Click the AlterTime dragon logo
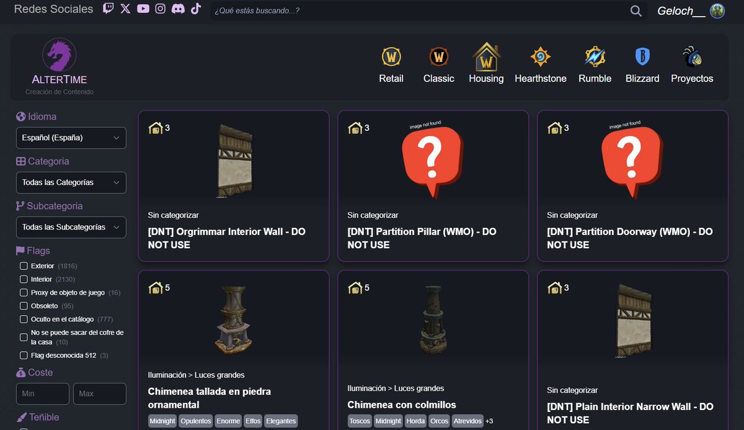744x430 pixels. (x=60, y=55)
